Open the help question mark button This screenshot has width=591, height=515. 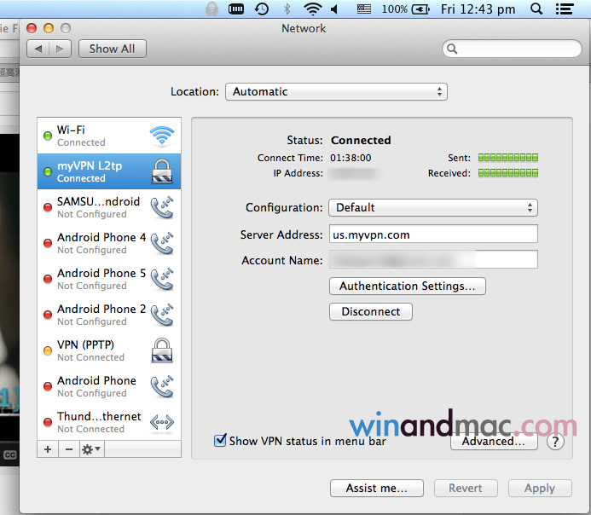click(x=555, y=442)
